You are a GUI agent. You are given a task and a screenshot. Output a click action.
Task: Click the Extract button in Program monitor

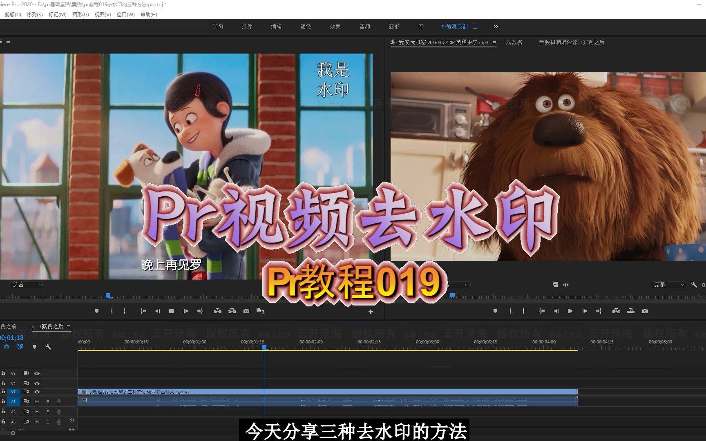click(x=232, y=311)
